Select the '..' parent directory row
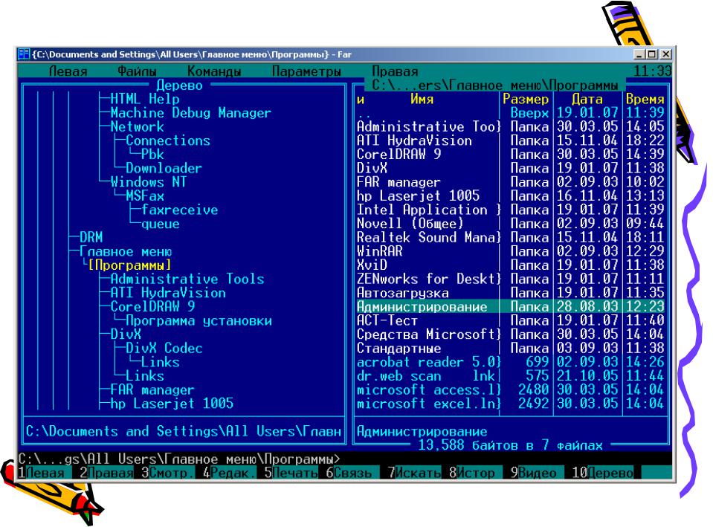Image resolution: width=713 pixels, height=527 pixels. click(511, 113)
